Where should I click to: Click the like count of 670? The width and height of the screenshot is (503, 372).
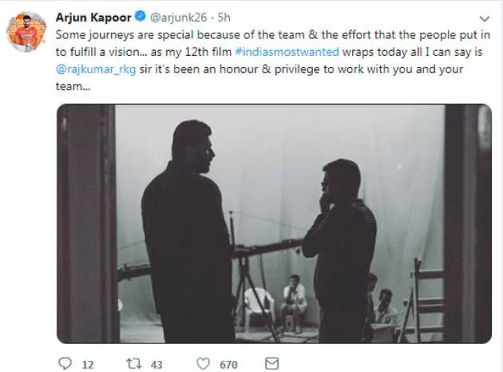228,364
